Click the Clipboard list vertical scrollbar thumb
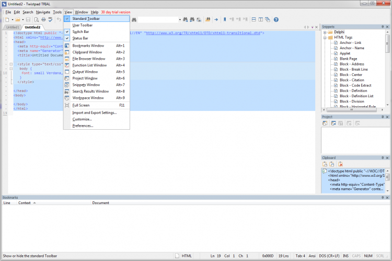Screen dimensions: 392x261 [387, 177]
